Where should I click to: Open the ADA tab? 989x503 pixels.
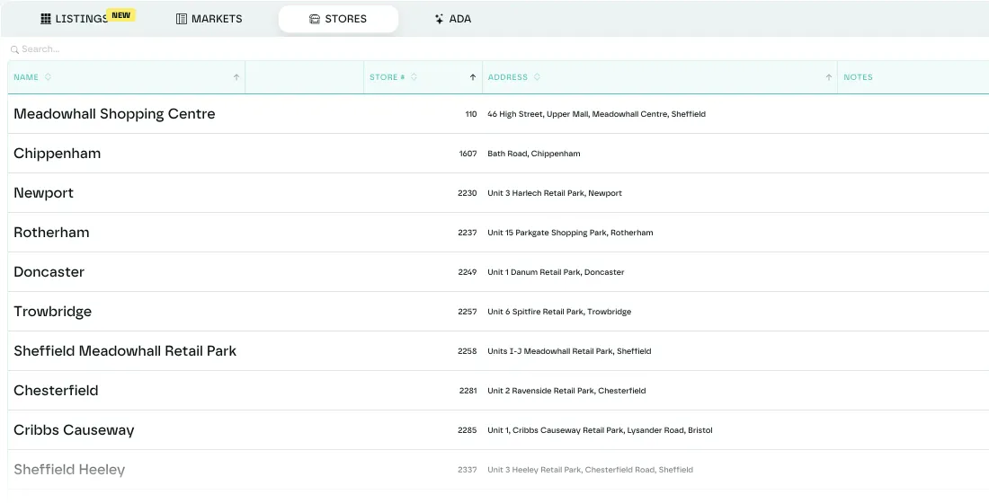453,19
